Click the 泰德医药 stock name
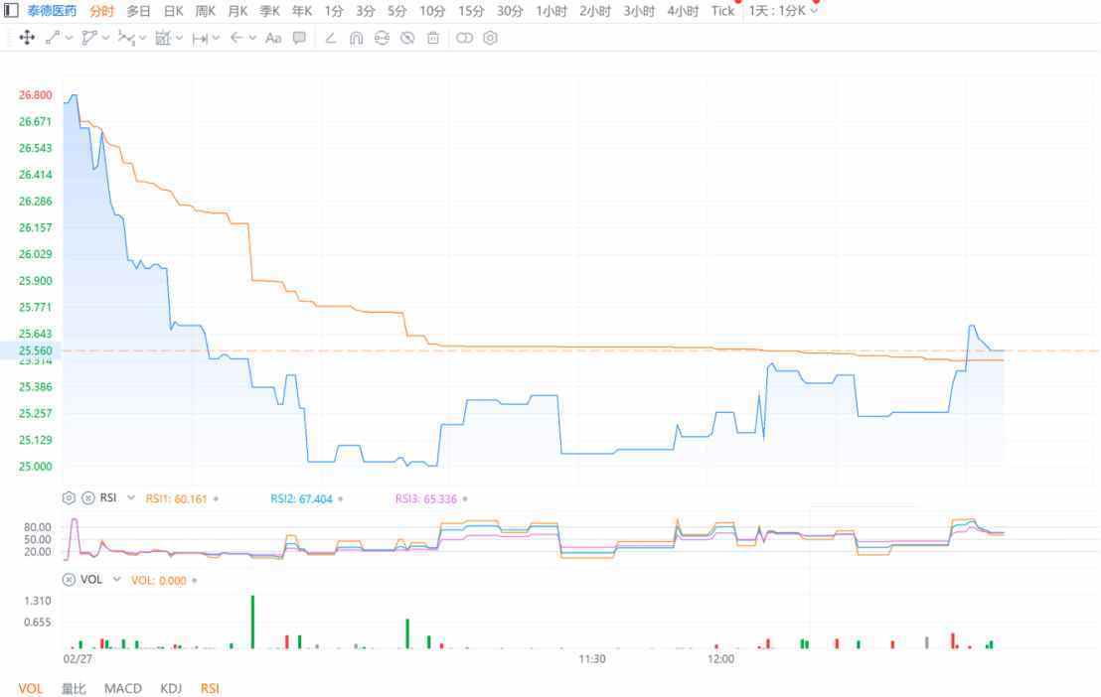 52,11
